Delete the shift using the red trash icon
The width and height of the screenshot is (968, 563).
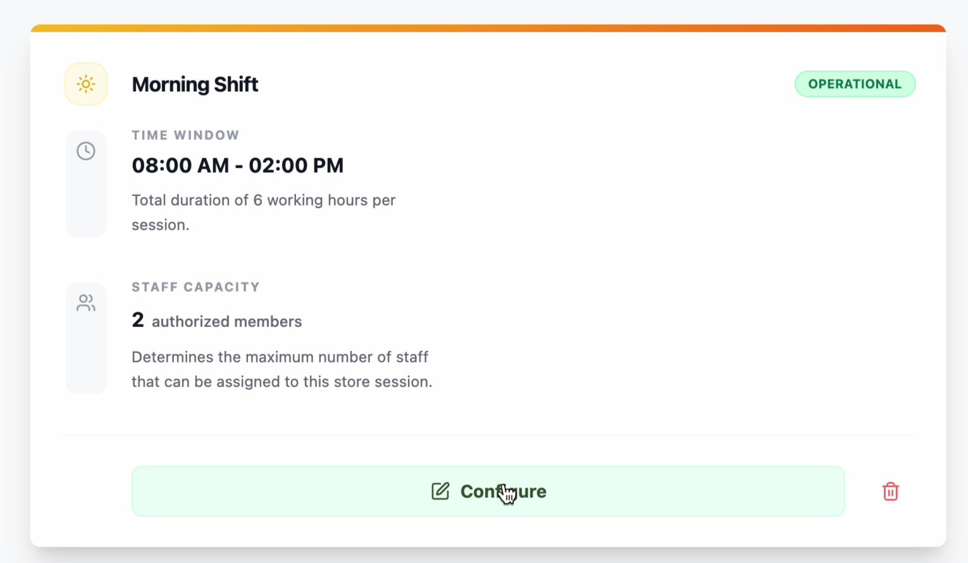coord(890,492)
